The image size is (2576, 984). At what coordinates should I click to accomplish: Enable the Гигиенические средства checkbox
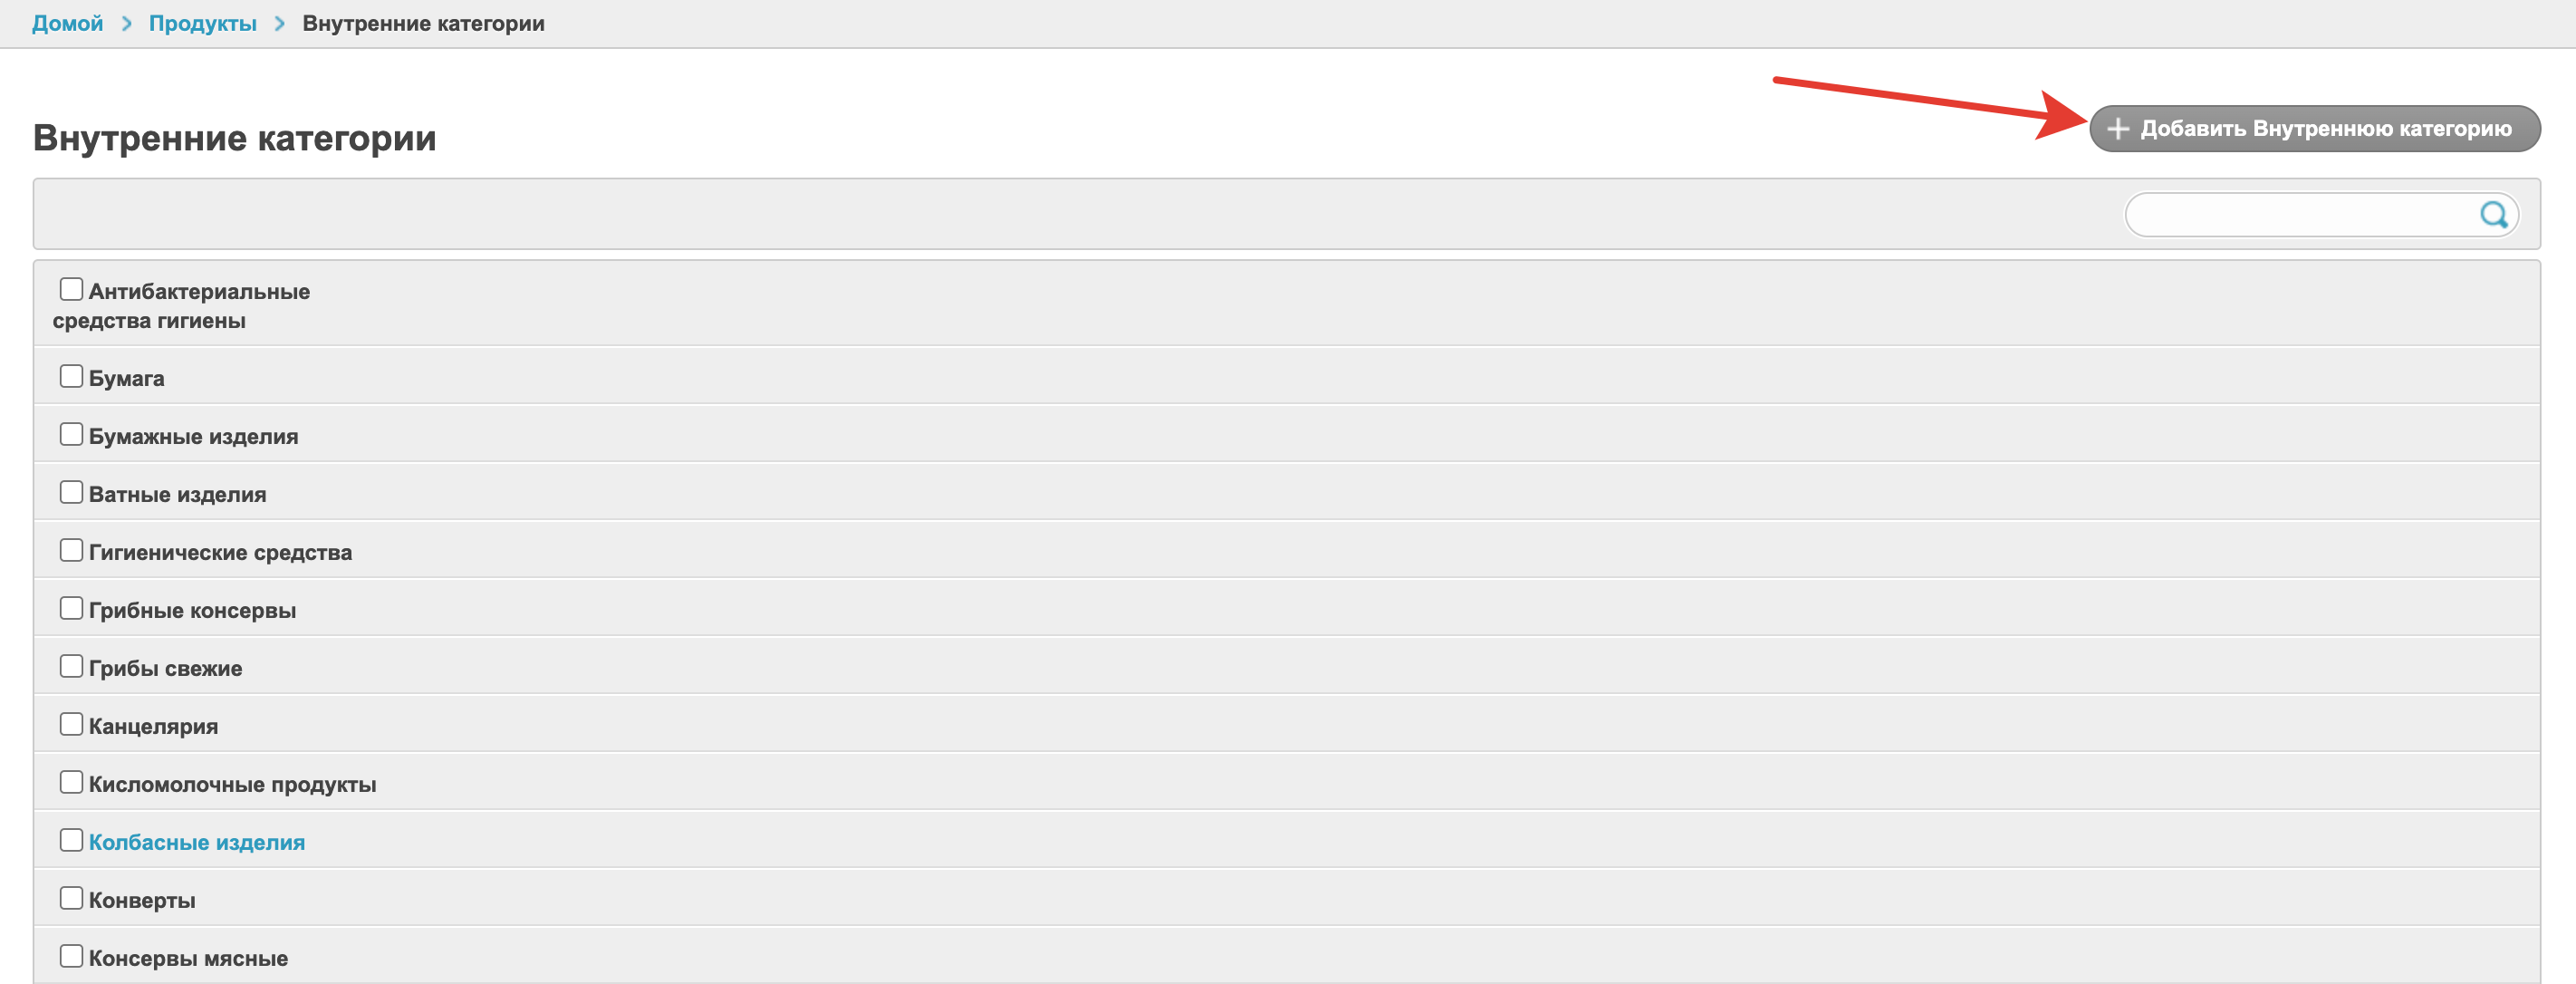click(71, 550)
